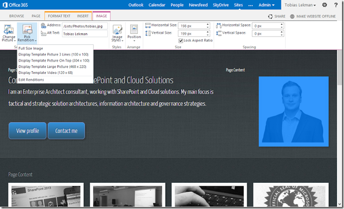The image size is (344, 209).
Task: Click the Office 365 logo
Action: (x=16, y=5)
